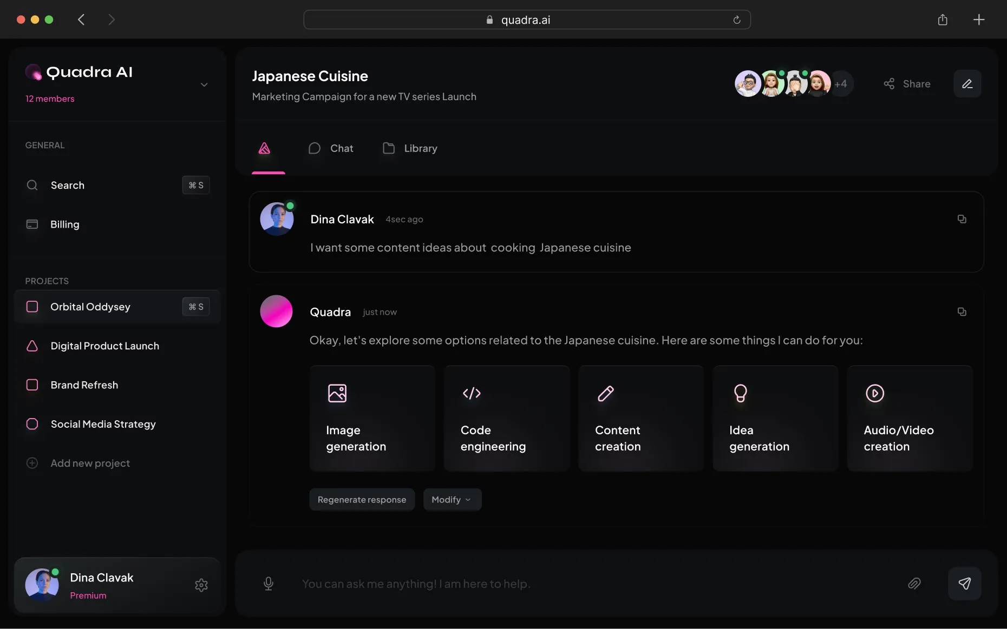Expand the Modify dropdown
The height and width of the screenshot is (629, 1007).
[452, 499]
